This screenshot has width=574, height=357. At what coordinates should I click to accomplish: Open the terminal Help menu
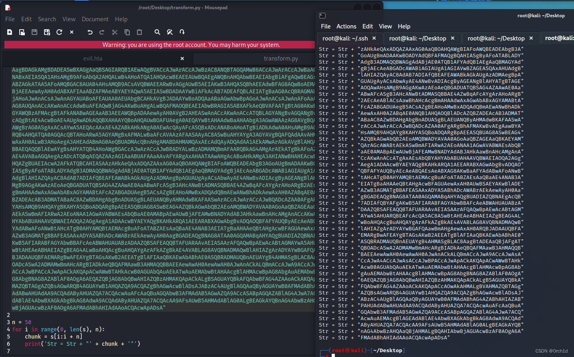coord(404,26)
